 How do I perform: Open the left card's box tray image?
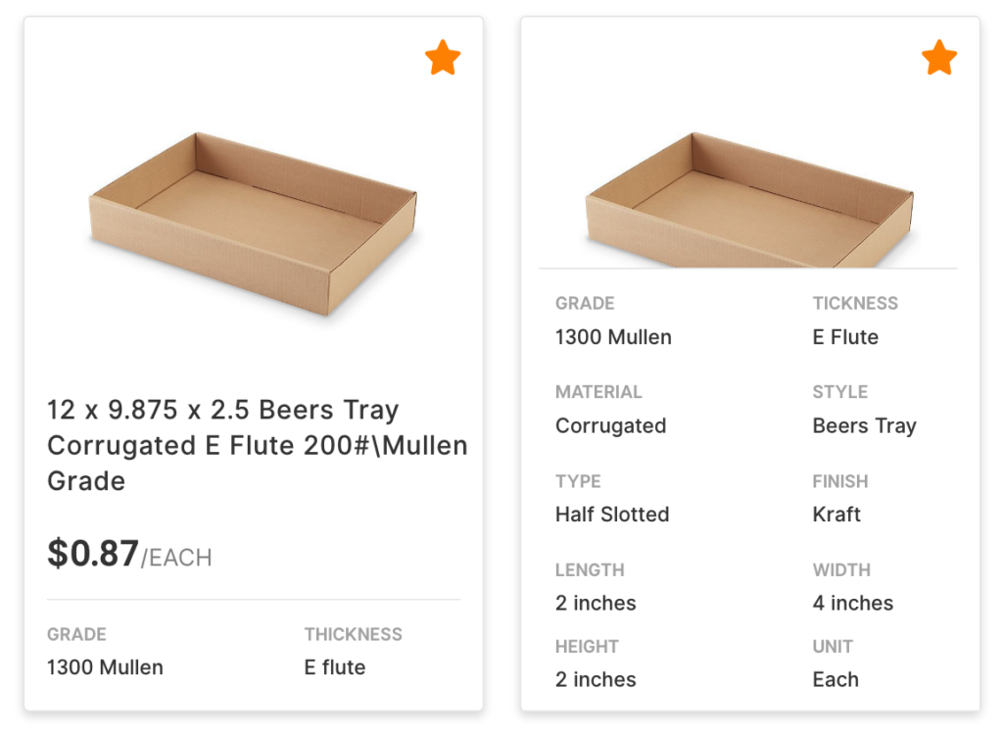253,223
